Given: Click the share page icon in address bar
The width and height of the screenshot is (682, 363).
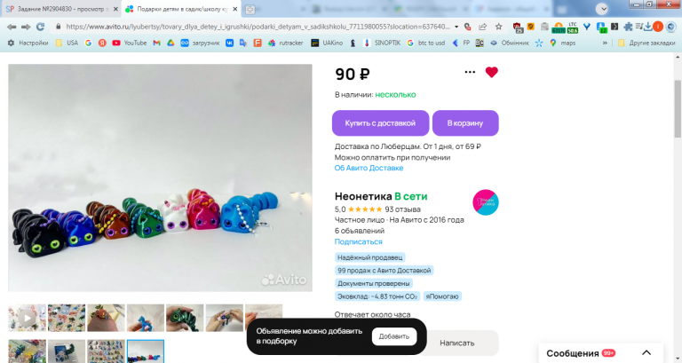Looking at the screenshot, I should (x=483, y=27).
